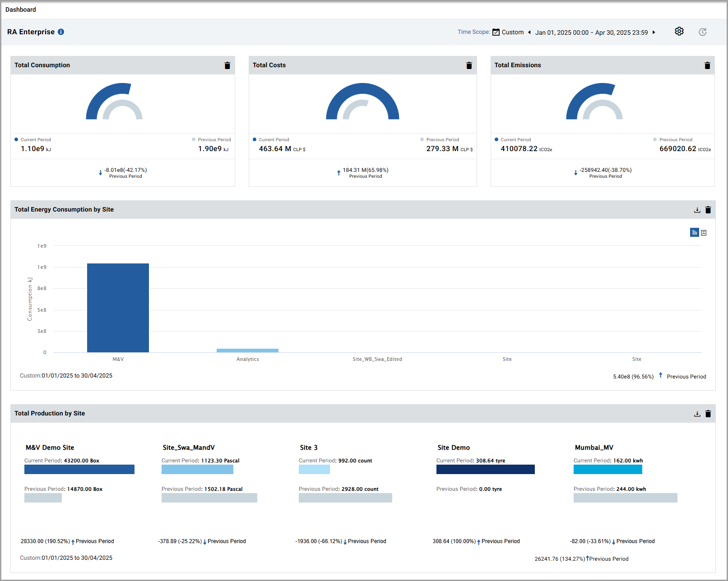This screenshot has height=581, width=728.
Task: Toggle bar chart view in consumption chart
Action: (x=694, y=232)
